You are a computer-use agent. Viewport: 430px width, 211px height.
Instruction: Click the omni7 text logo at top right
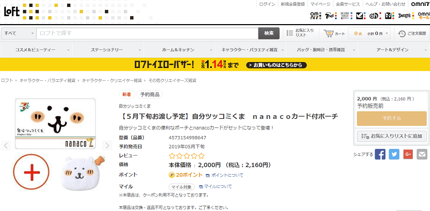point(420,4)
